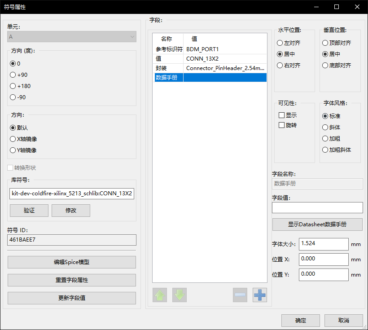Image resolution: width=368 pixels, height=330 pixels.
Task: Enable the 显示 visibility checkbox
Action: click(282, 115)
